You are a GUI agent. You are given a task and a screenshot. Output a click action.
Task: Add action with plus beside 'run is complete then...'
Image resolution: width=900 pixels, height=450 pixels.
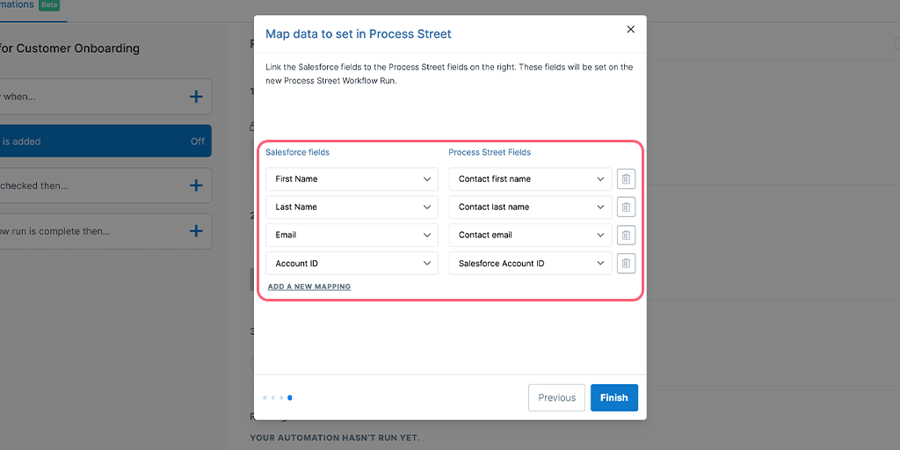point(196,231)
